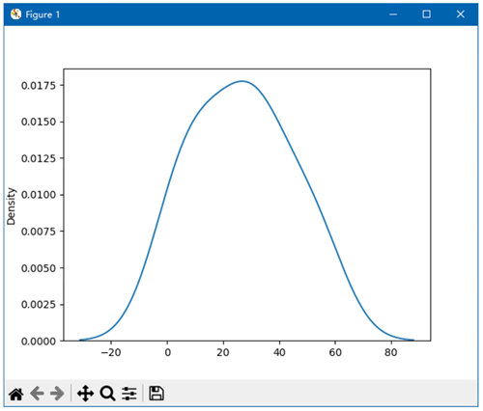Save the figure with floppy icon
Screen dimensions: 483x411
point(156,394)
